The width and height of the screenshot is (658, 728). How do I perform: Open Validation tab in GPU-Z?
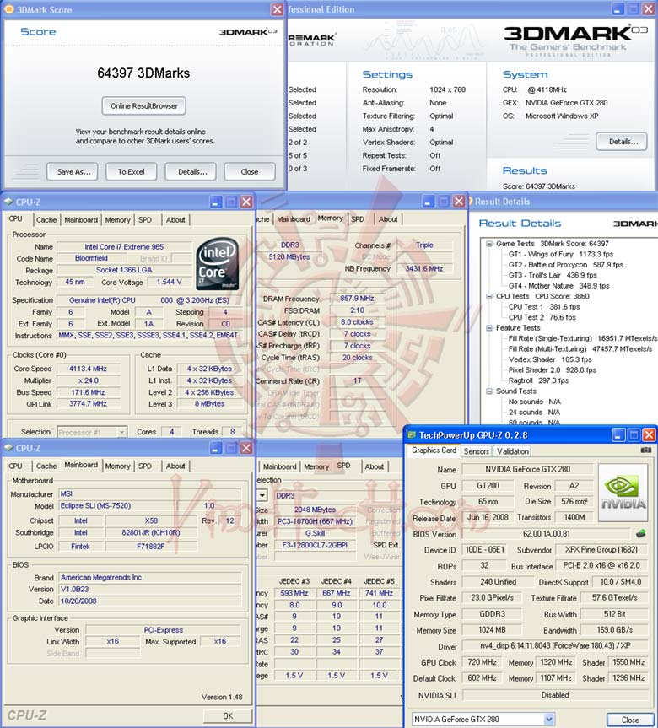coord(513,451)
